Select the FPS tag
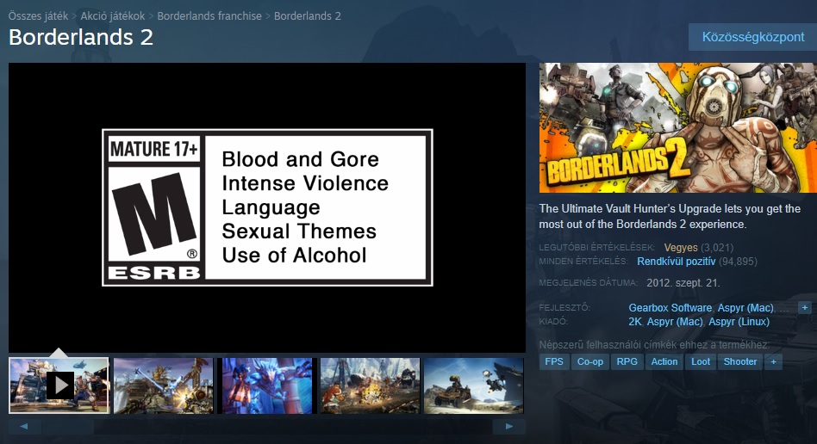This screenshot has height=444, width=817. click(553, 361)
